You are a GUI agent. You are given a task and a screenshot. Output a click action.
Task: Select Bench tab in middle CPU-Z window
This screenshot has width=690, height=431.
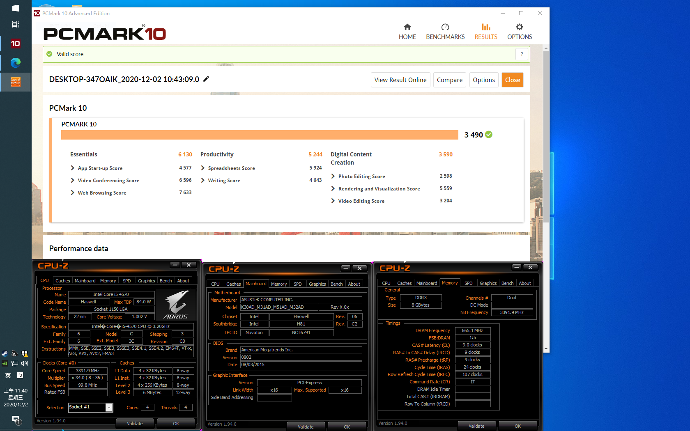(337, 284)
